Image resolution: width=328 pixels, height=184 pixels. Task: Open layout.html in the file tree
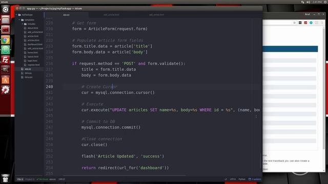pyautogui.click(x=33, y=57)
